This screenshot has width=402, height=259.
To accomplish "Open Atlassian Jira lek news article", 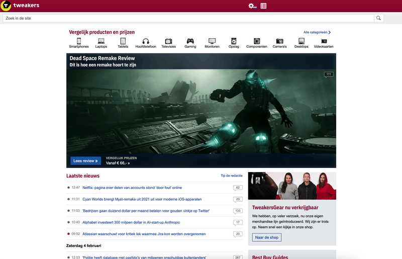I will pos(144,234).
